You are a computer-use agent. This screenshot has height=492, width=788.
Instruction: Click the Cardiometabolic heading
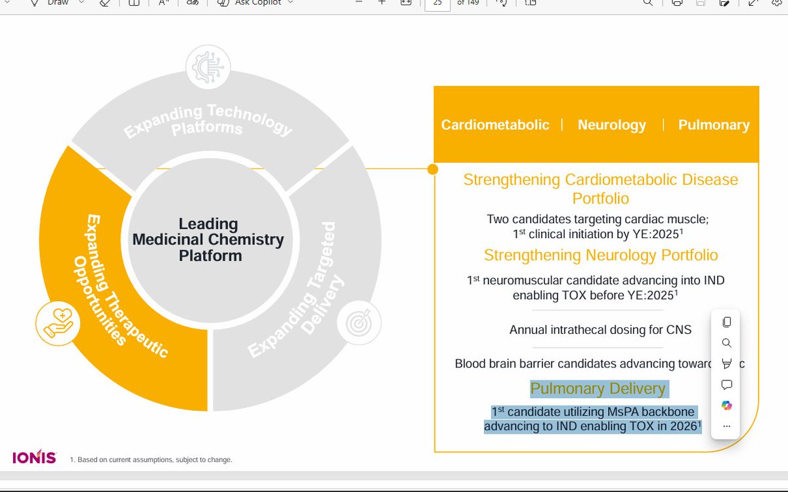495,125
